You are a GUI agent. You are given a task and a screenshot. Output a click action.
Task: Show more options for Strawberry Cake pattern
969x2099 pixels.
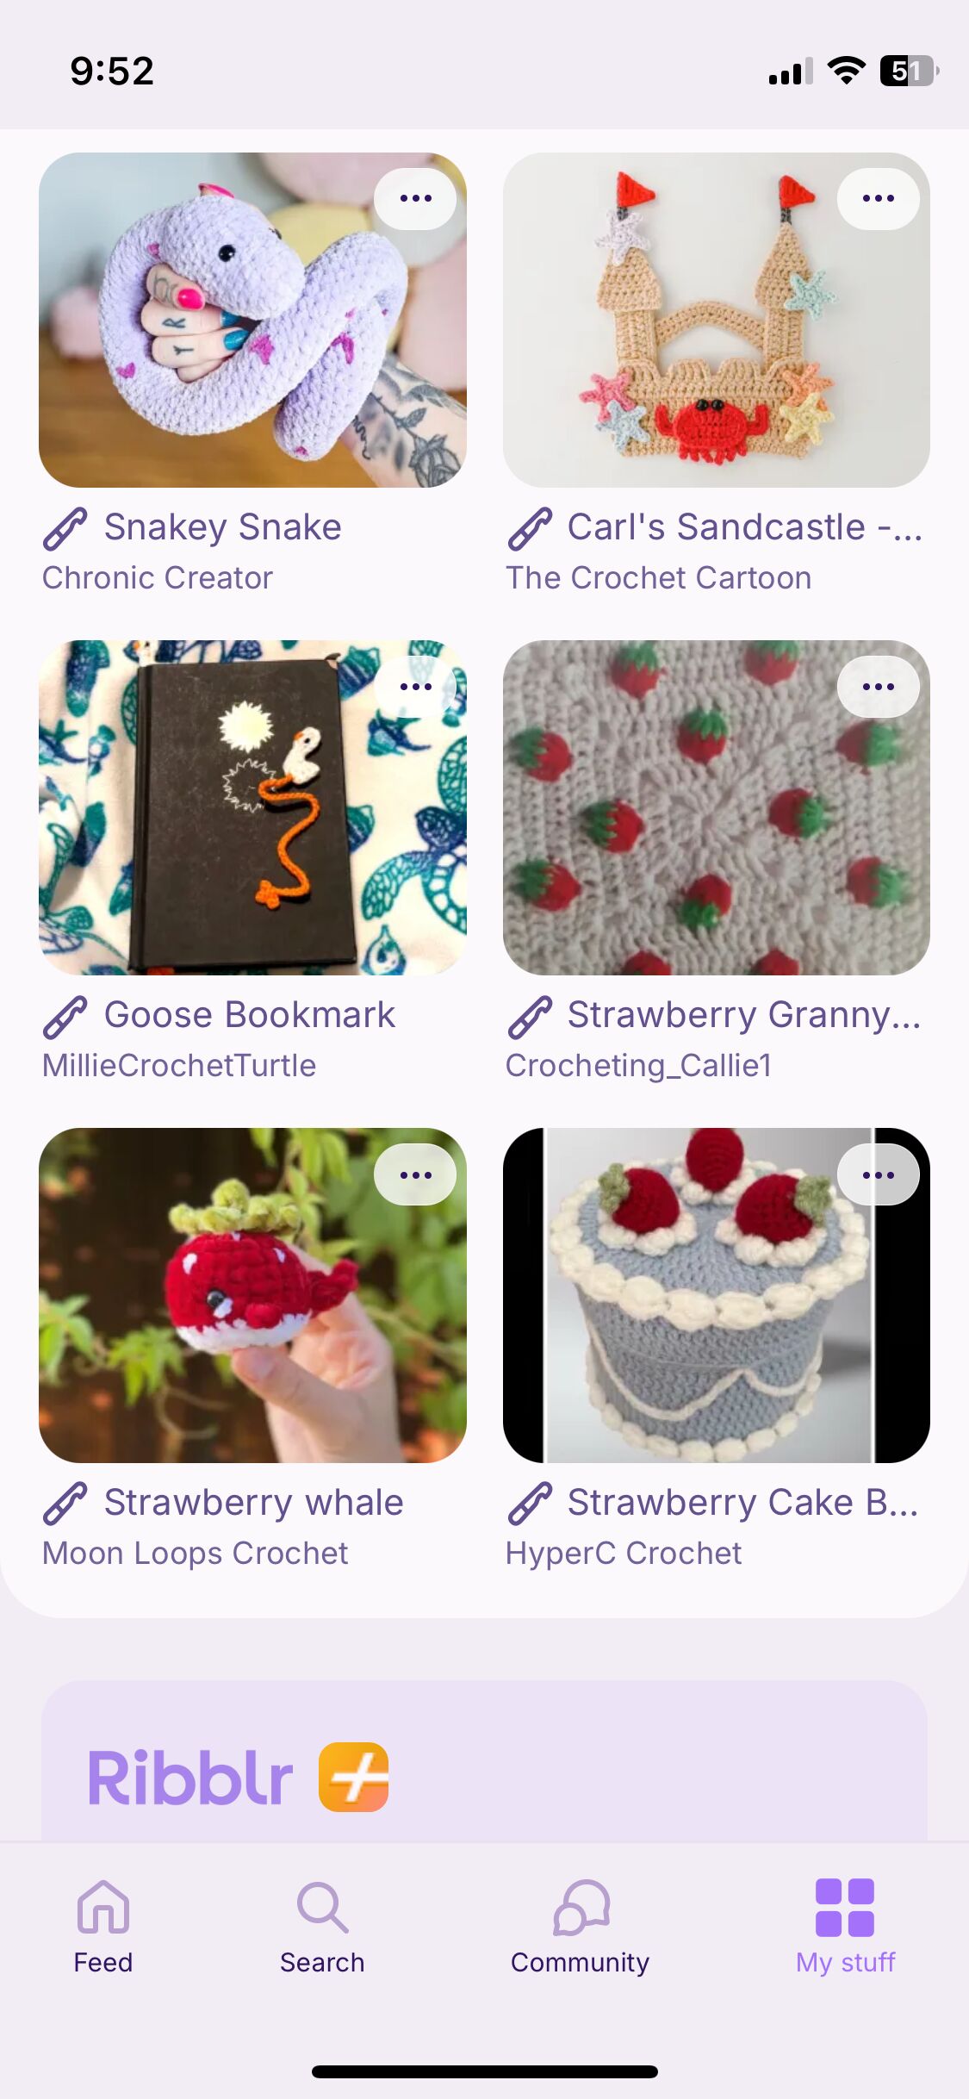pyautogui.click(x=879, y=1174)
